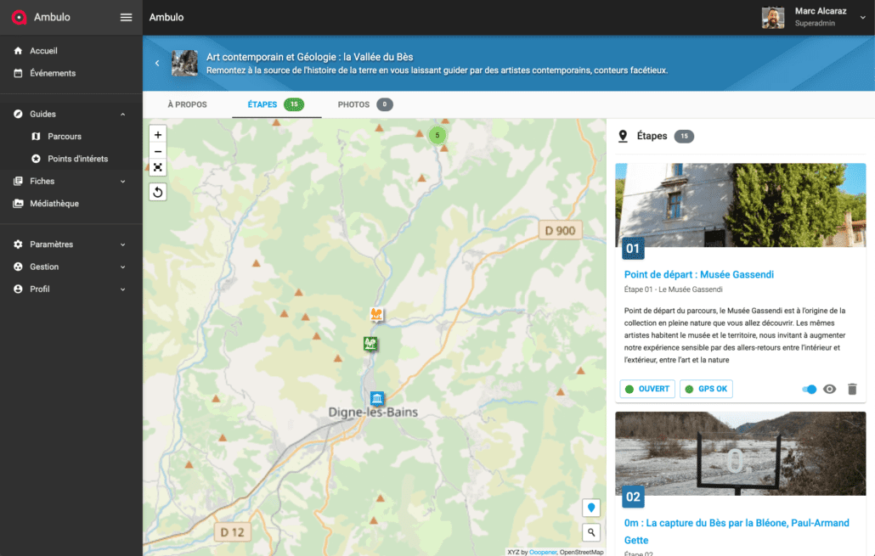Click the Vallée du Bès route thumbnail
Viewport: 875px width, 556px height.
point(184,63)
